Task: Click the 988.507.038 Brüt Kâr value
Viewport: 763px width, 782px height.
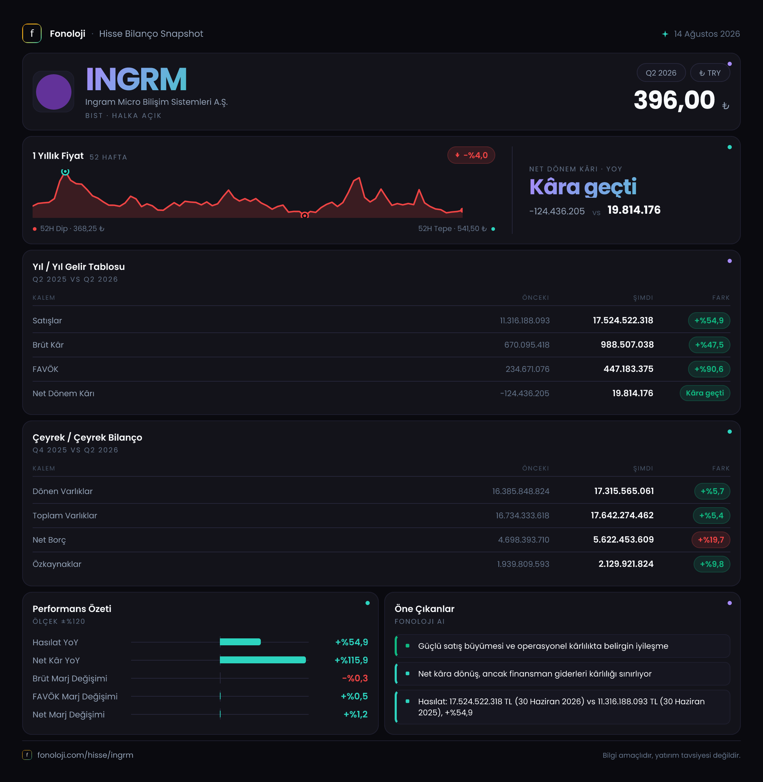Action: pos(627,345)
